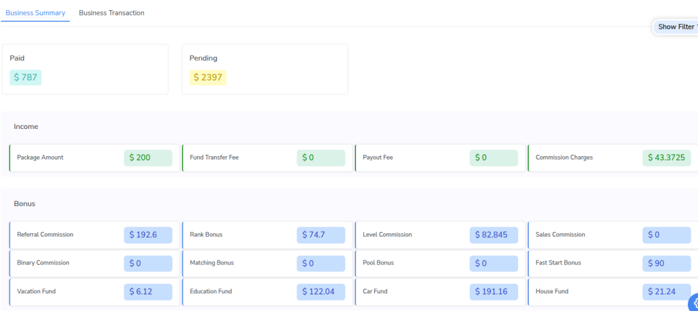The height and width of the screenshot is (311, 698).
Task: Select the Fast Start Bonus $ 90 value
Action: tap(666, 263)
